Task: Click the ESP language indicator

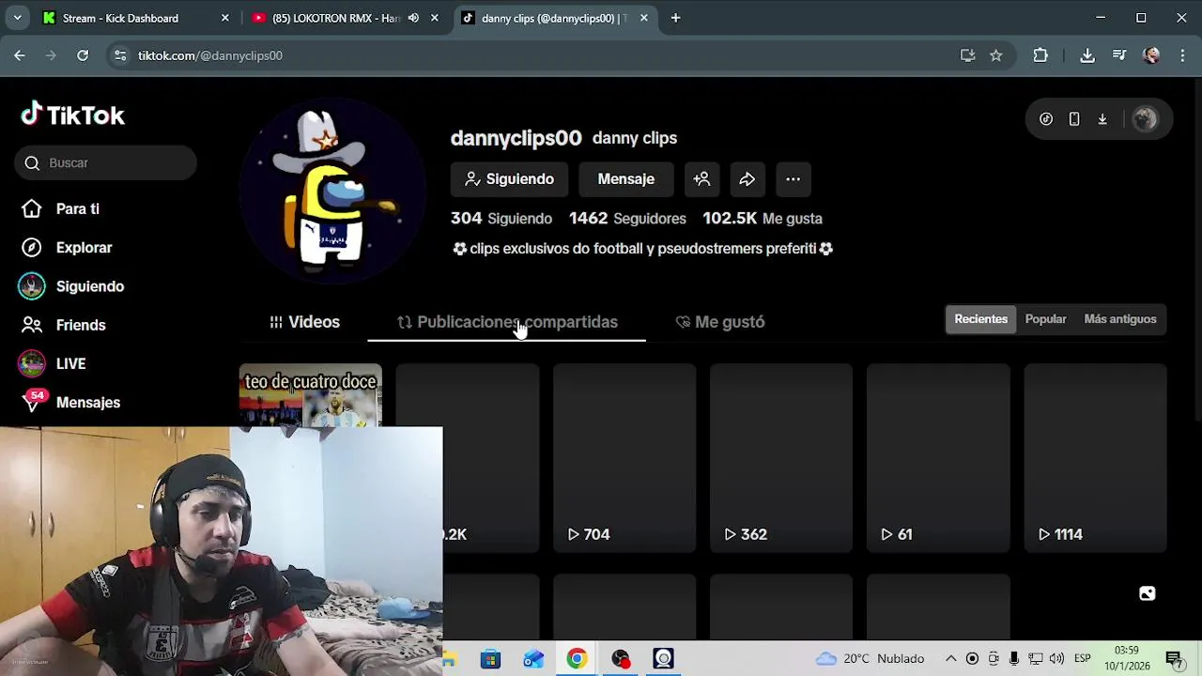Action: [x=1082, y=659]
